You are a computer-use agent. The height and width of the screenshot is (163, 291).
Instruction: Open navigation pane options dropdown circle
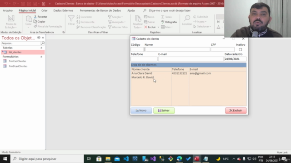pos(39,38)
